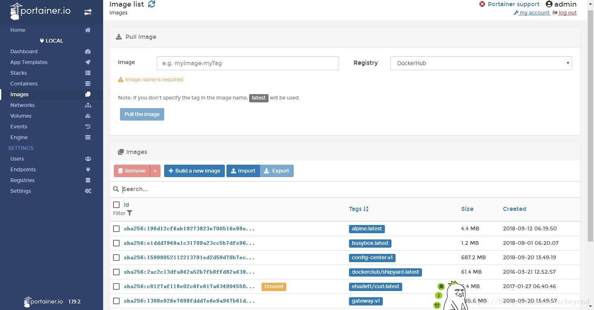This screenshot has width=594, height=310.
Task: Check the gateway:v1 image row checkbox
Action: click(x=116, y=301)
